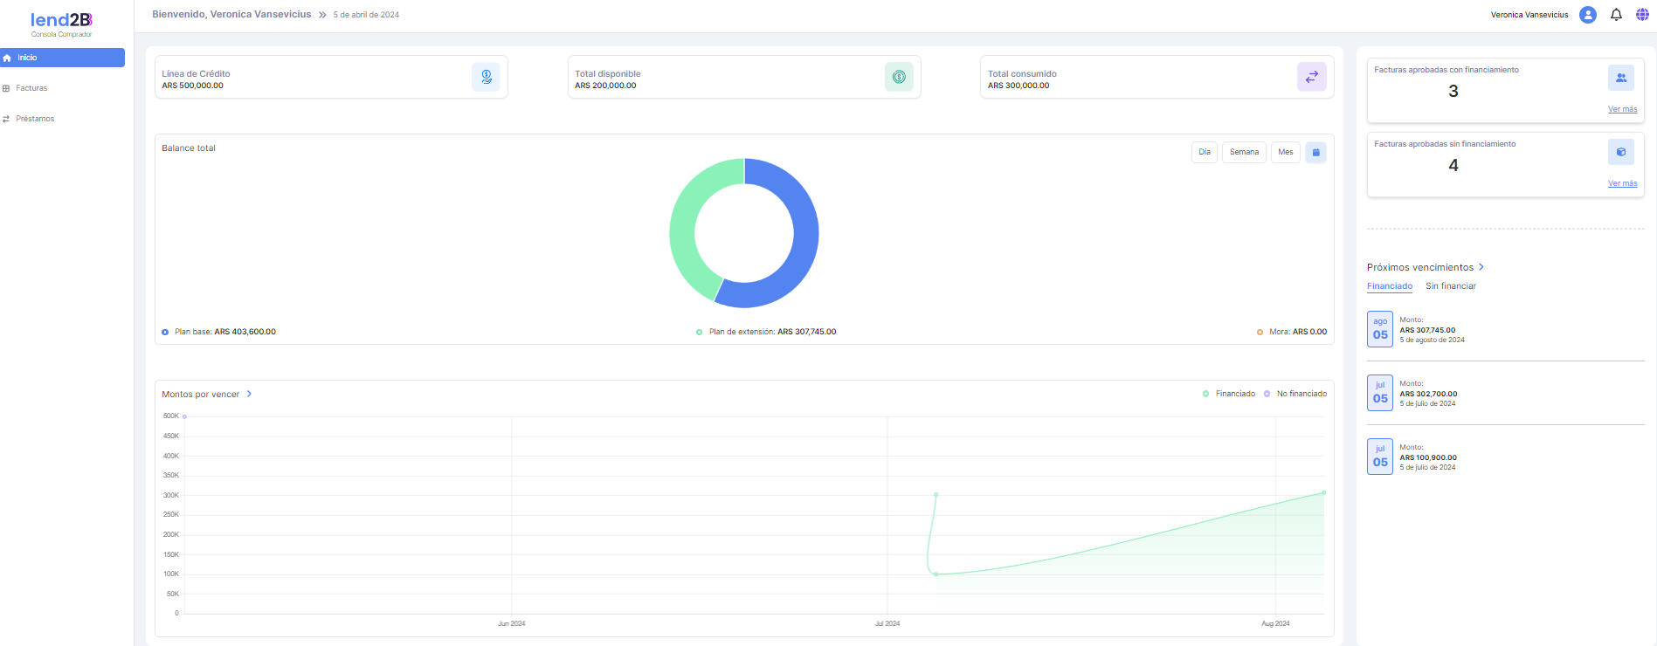Click the notification bell icon
Viewport: 1657px width, 646px height.
1616,15
